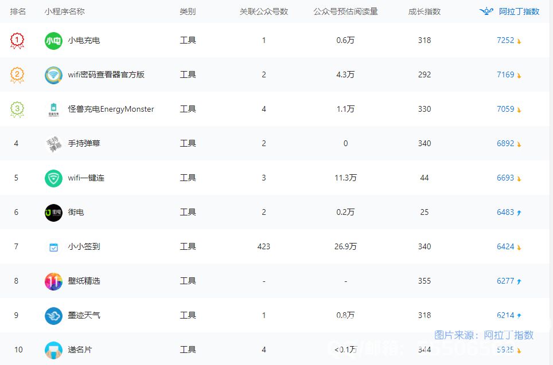Open the 壁纸精选 name link
Screen dimensions: 553x365
pos(84,281)
